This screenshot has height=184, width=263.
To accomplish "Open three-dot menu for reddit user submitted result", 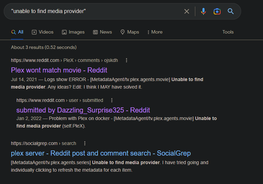I will (x=112, y=100).
